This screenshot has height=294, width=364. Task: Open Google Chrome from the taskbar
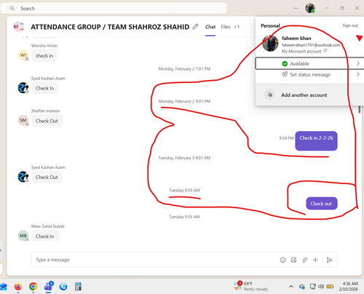click(x=33, y=287)
